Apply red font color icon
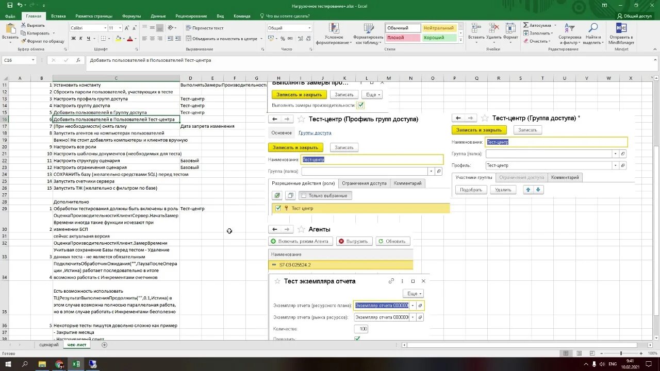 pyautogui.click(x=130, y=39)
